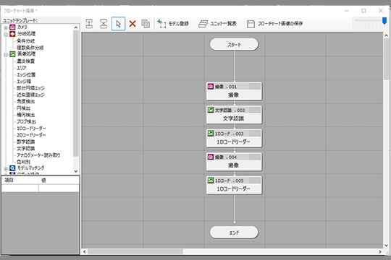Click canvas vertical scrollbar up arrow
This screenshot has width=391, height=260.
click(x=386, y=35)
